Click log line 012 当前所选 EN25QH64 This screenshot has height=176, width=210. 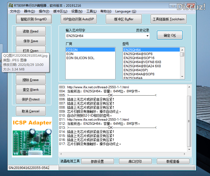(100, 123)
